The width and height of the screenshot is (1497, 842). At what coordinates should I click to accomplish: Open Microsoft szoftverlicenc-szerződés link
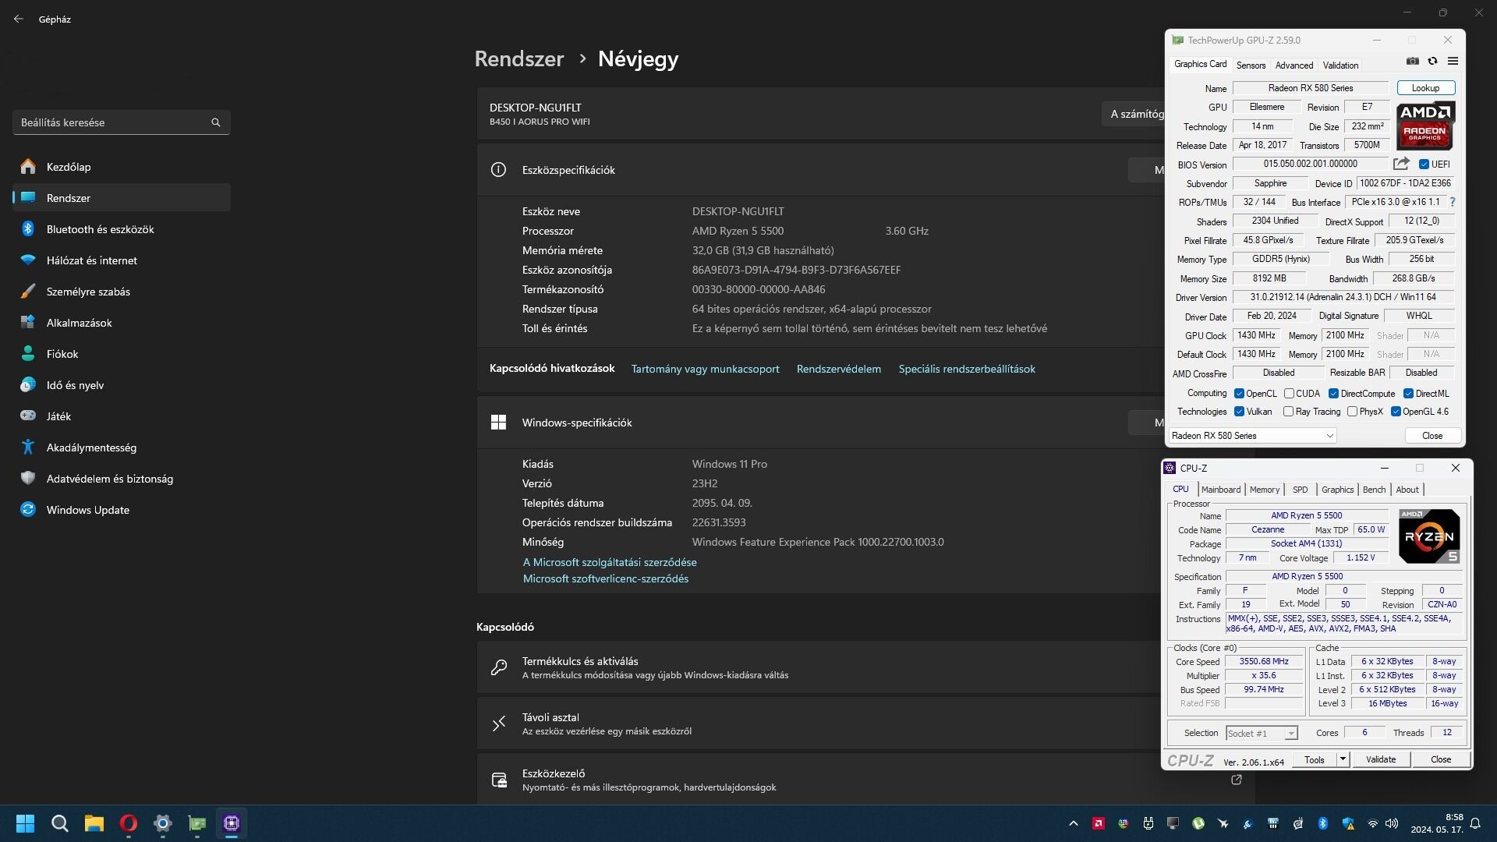point(606,578)
